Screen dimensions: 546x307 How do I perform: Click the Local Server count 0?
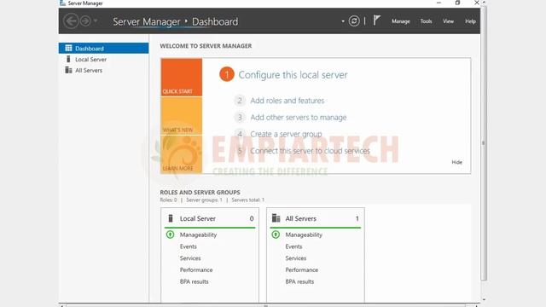point(252,218)
